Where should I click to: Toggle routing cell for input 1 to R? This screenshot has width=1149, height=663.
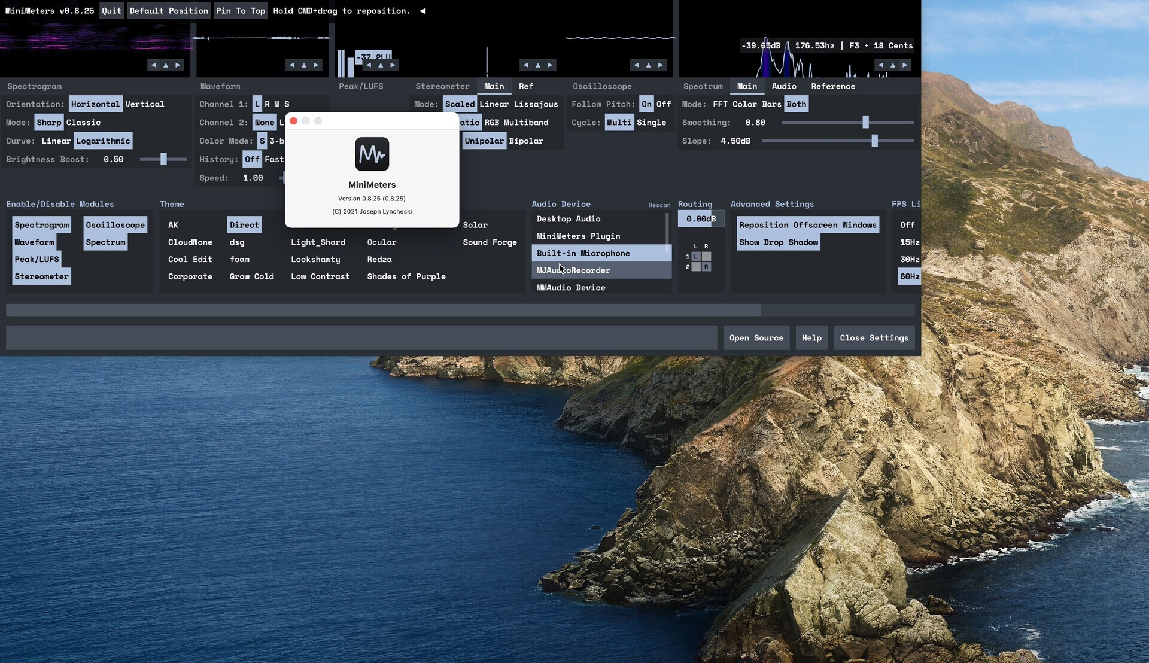point(707,257)
